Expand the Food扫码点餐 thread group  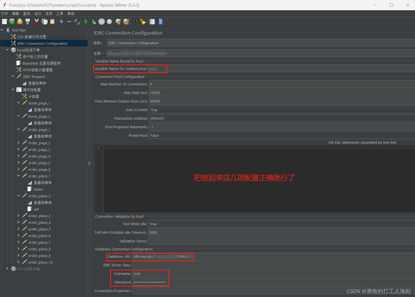[7, 269]
